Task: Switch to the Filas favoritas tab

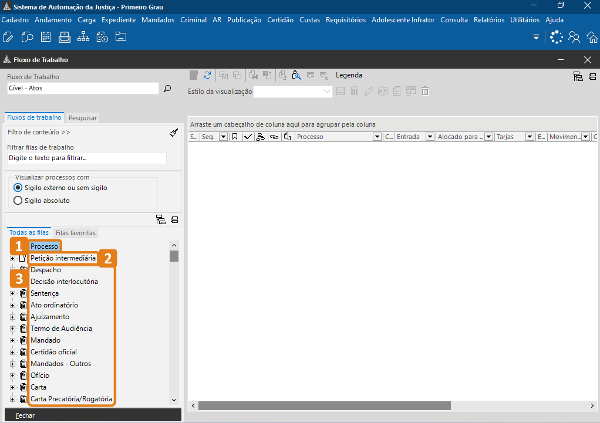Action: pos(75,233)
